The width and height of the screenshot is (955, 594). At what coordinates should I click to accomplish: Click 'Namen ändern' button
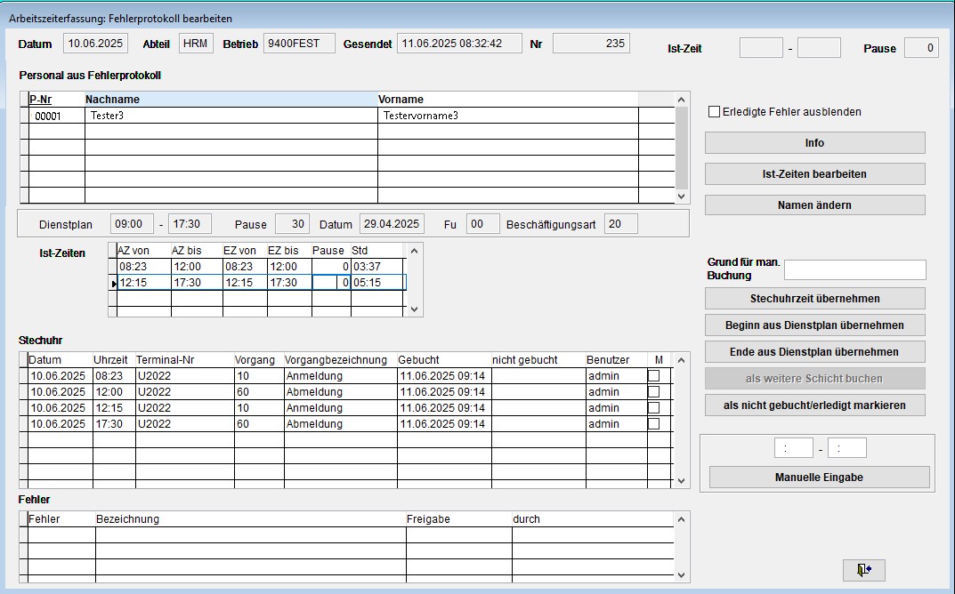point(815,205)
